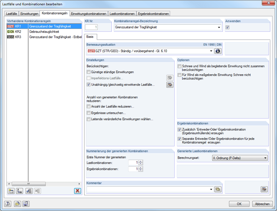Click the KR Nr. input field
The width and height of the screenshot is (277, 211).
click(91, 27)
